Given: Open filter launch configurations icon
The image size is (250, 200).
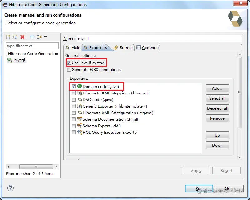Looking at the screenshot, I should click(39, 37).
